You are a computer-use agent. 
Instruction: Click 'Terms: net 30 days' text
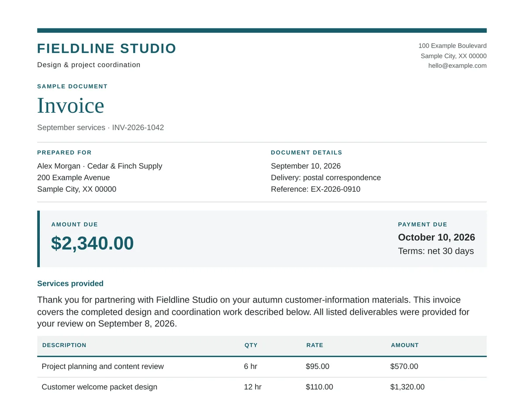coord(436,251)
